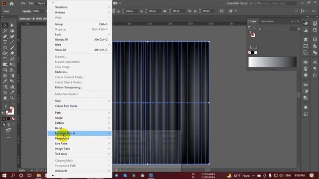Image resolution: width=319 pixels, height=179 pixels.
Task: Open the Edit Toolbar three-dots button
Action: click(x=8, y=138)
